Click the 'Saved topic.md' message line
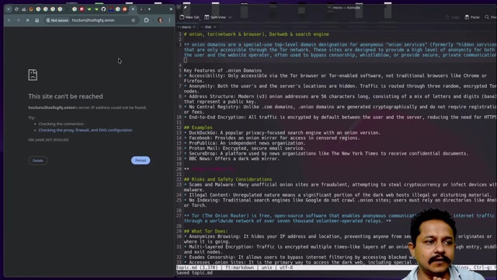This screenshot has width=497, height=280. pos(195,273)
